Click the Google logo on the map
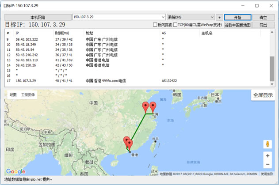Viewport: 279px width, 185px height. coord(16,172)
